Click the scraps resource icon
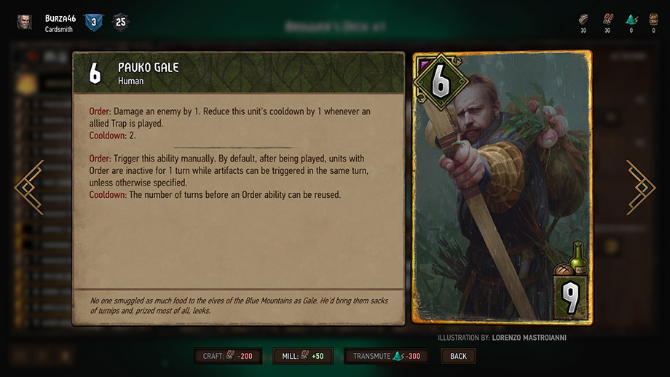 coord(607,19)
